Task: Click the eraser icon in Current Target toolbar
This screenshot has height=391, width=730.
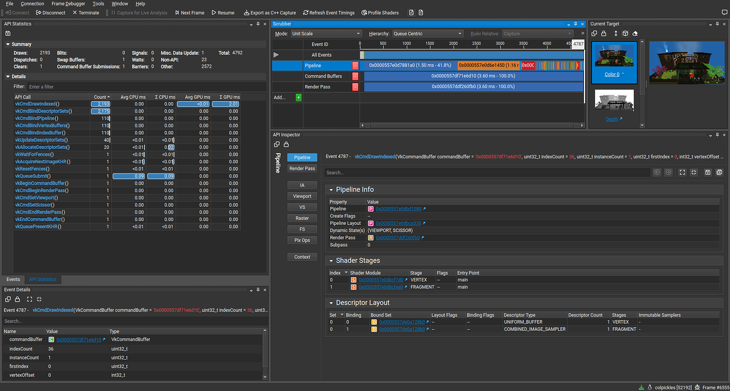Action: coord(635,33)
